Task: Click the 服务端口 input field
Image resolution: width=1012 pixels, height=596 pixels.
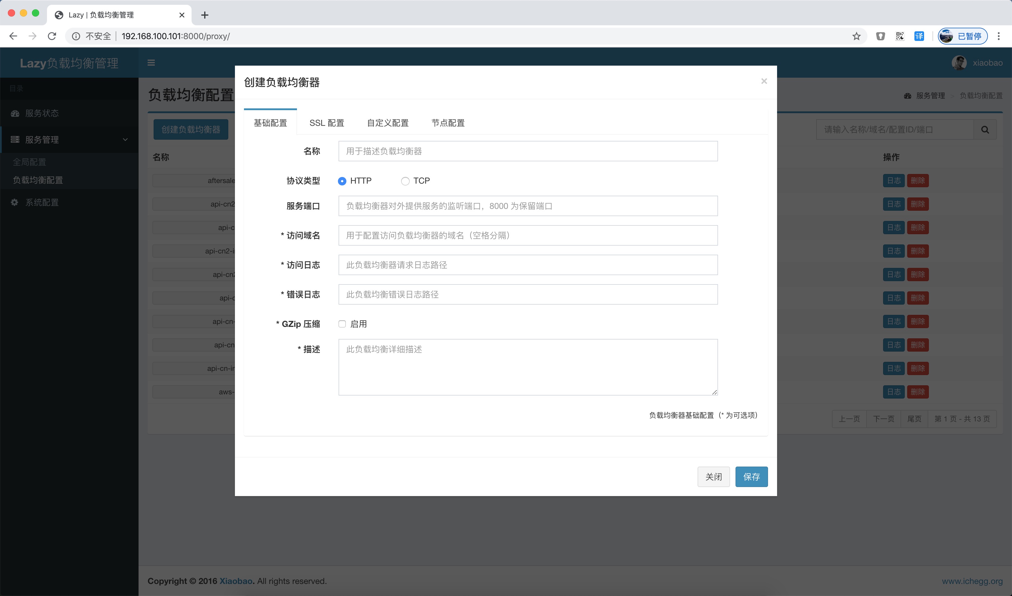Action: [x=527, y=206]
